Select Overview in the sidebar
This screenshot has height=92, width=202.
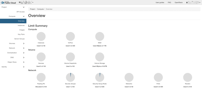[x=13, y=21]
